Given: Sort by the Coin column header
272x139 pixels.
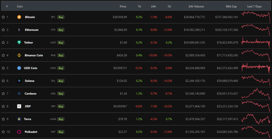Looking at the screenshot, I should coord(20,6).
